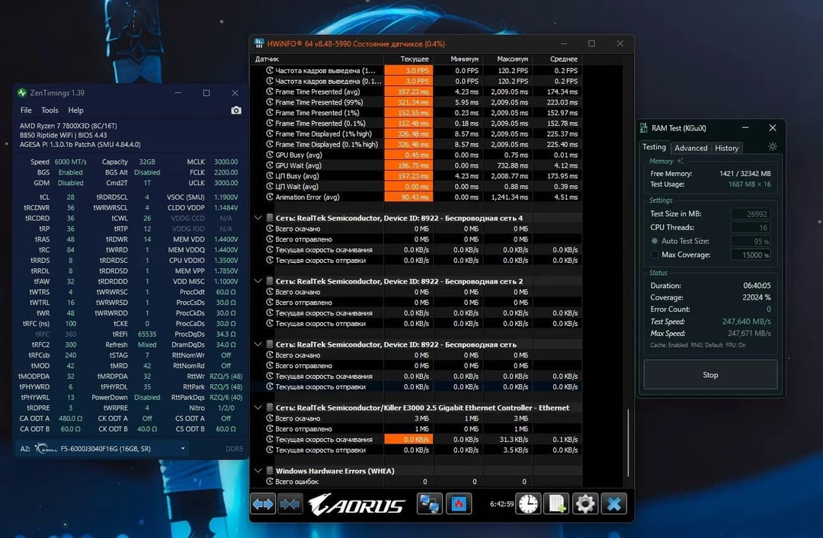Open the Help menu in ZenTimings

75,110
